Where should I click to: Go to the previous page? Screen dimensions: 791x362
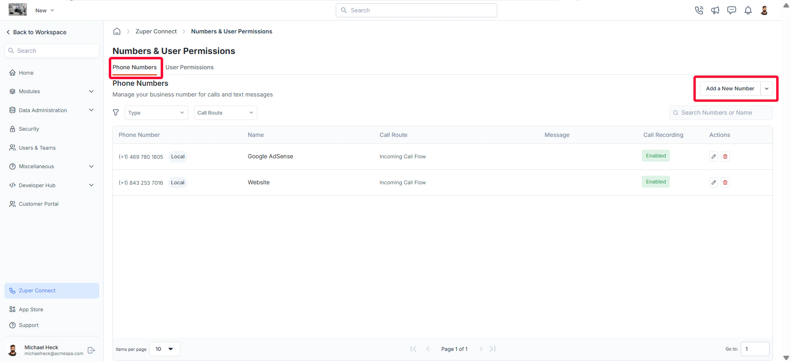[x=428, y=349]
